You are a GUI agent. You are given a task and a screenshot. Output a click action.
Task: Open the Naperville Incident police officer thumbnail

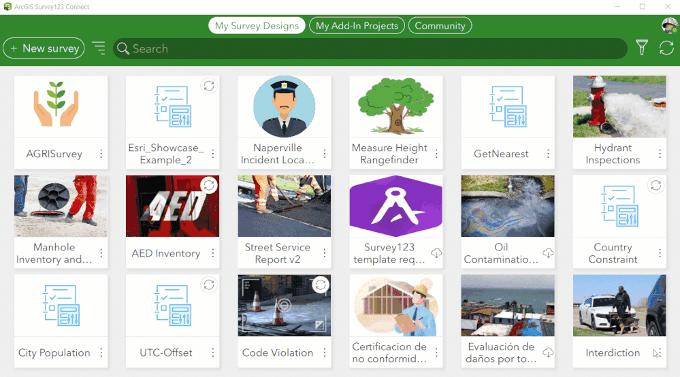(284, 107)
